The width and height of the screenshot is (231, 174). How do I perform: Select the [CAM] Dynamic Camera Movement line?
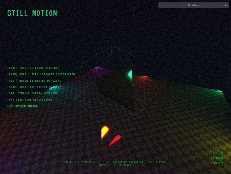tap(32, 93)
